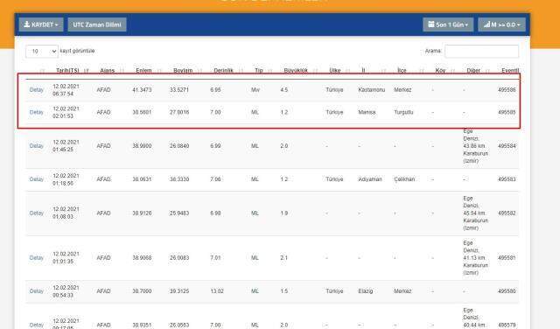Click the download icon in KAYDET button

click(x=27, y=24)
